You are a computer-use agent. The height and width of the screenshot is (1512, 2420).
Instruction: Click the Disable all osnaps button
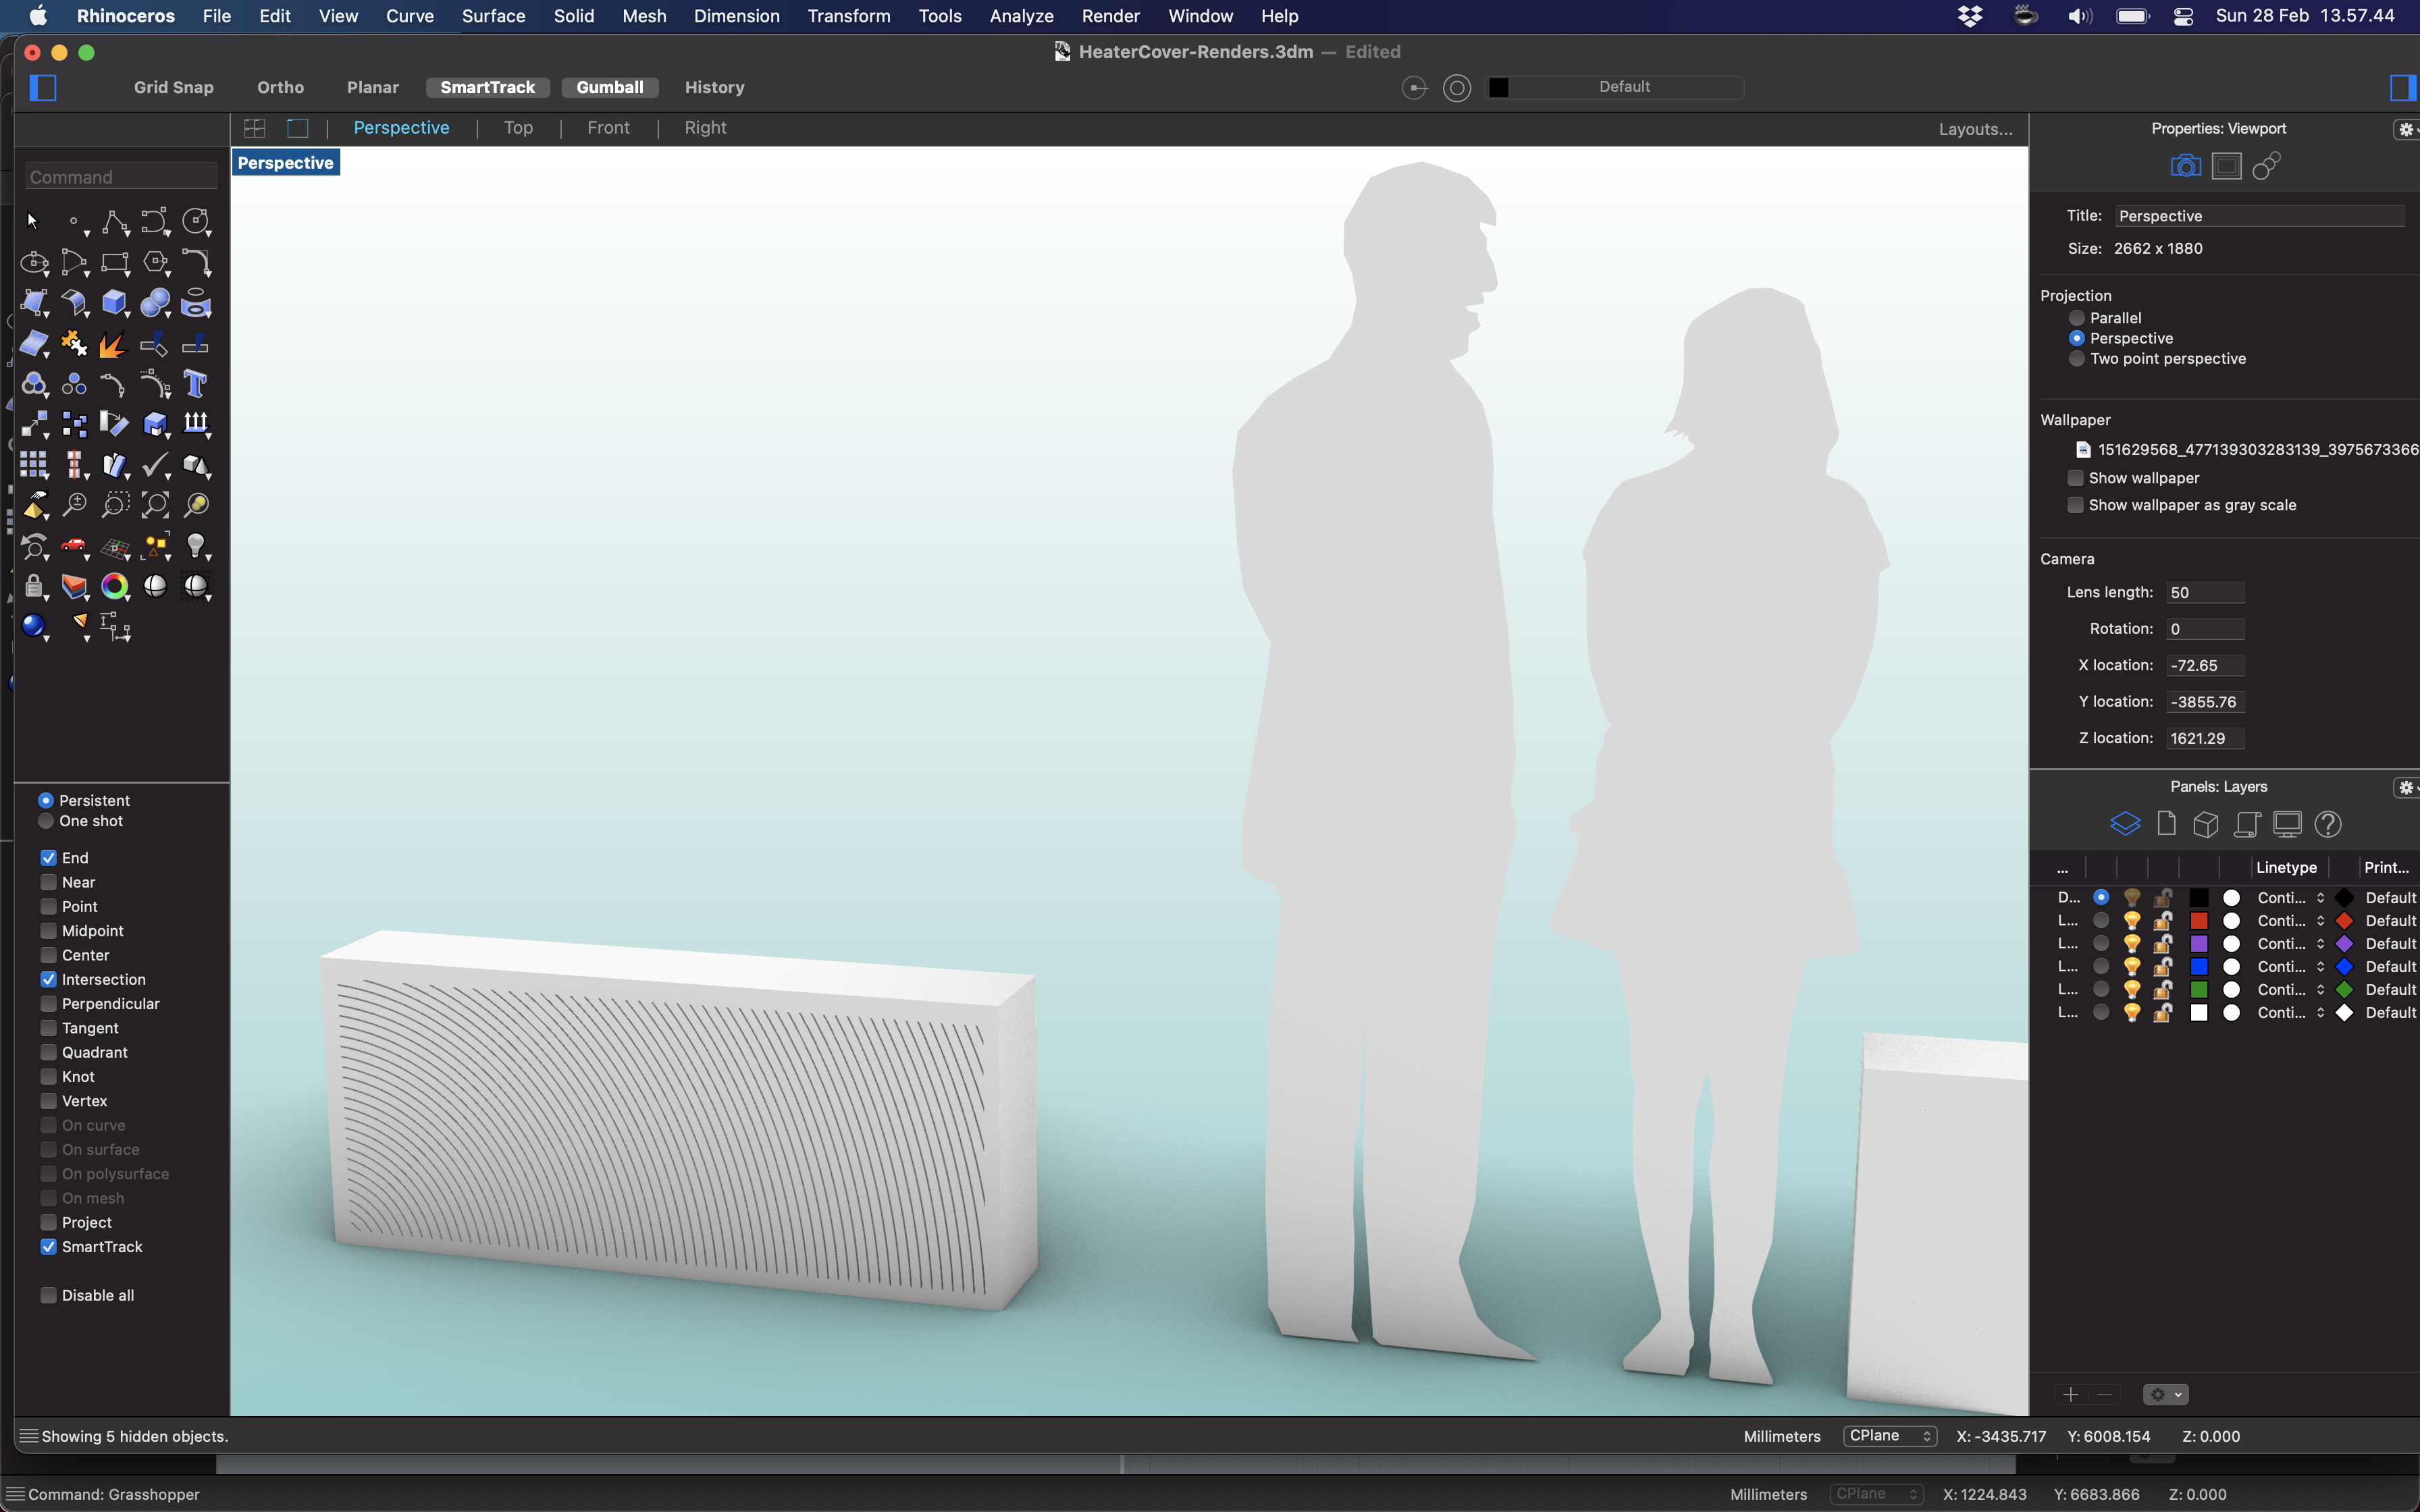(x=49, y=1294)
